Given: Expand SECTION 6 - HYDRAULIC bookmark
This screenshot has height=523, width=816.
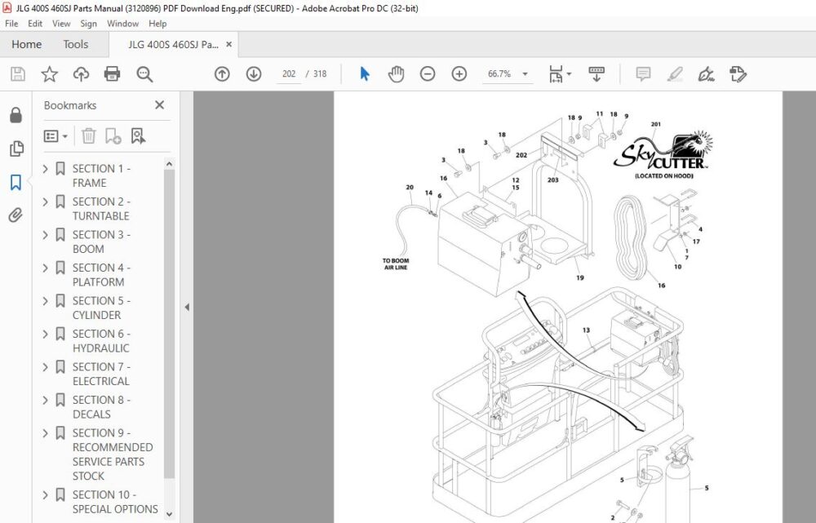Looking at the screenshot, I should coord(45,334).
